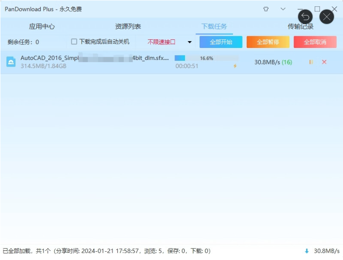Switch to the 资源列表 tab

point(128,27)
